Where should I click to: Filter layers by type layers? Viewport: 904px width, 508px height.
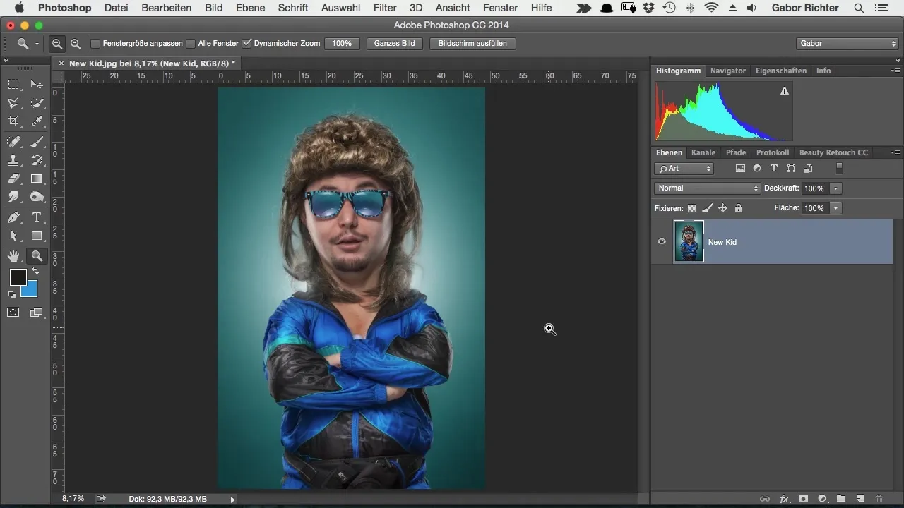pos(774,169)
